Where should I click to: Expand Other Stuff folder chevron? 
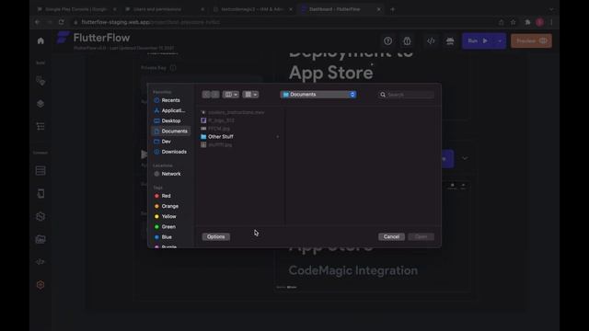click(278, 137)
